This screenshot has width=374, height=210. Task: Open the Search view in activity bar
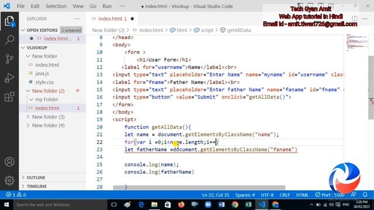[9, 40]
